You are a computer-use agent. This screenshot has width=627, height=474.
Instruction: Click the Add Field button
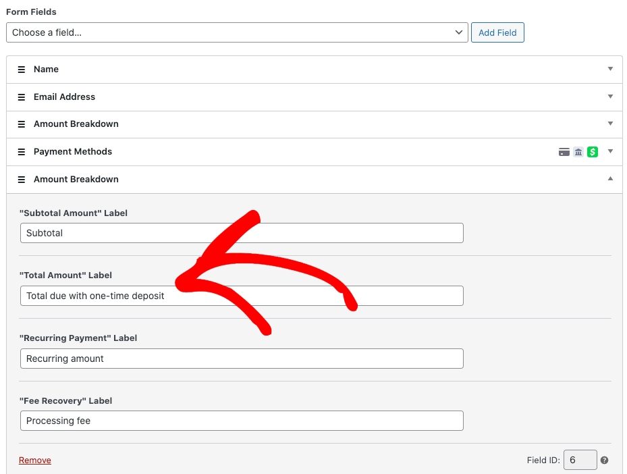(497, 32)
